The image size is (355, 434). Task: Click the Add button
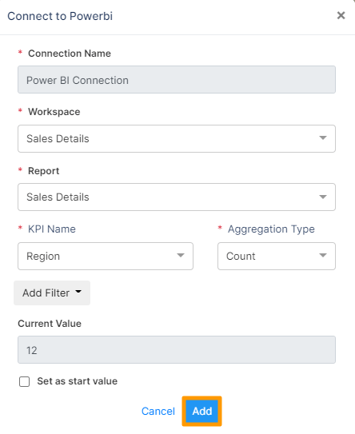point(202,412)
